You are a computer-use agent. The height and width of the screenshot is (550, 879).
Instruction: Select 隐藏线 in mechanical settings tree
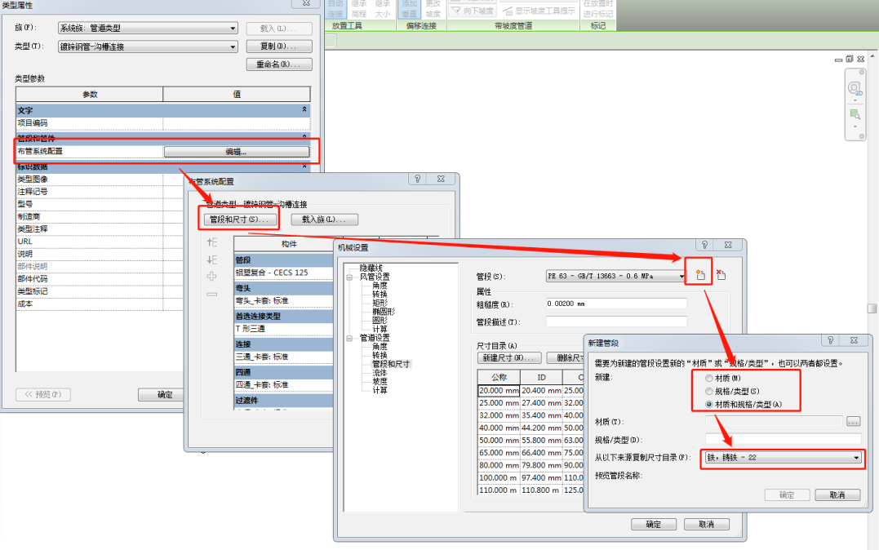click(371, 268)
